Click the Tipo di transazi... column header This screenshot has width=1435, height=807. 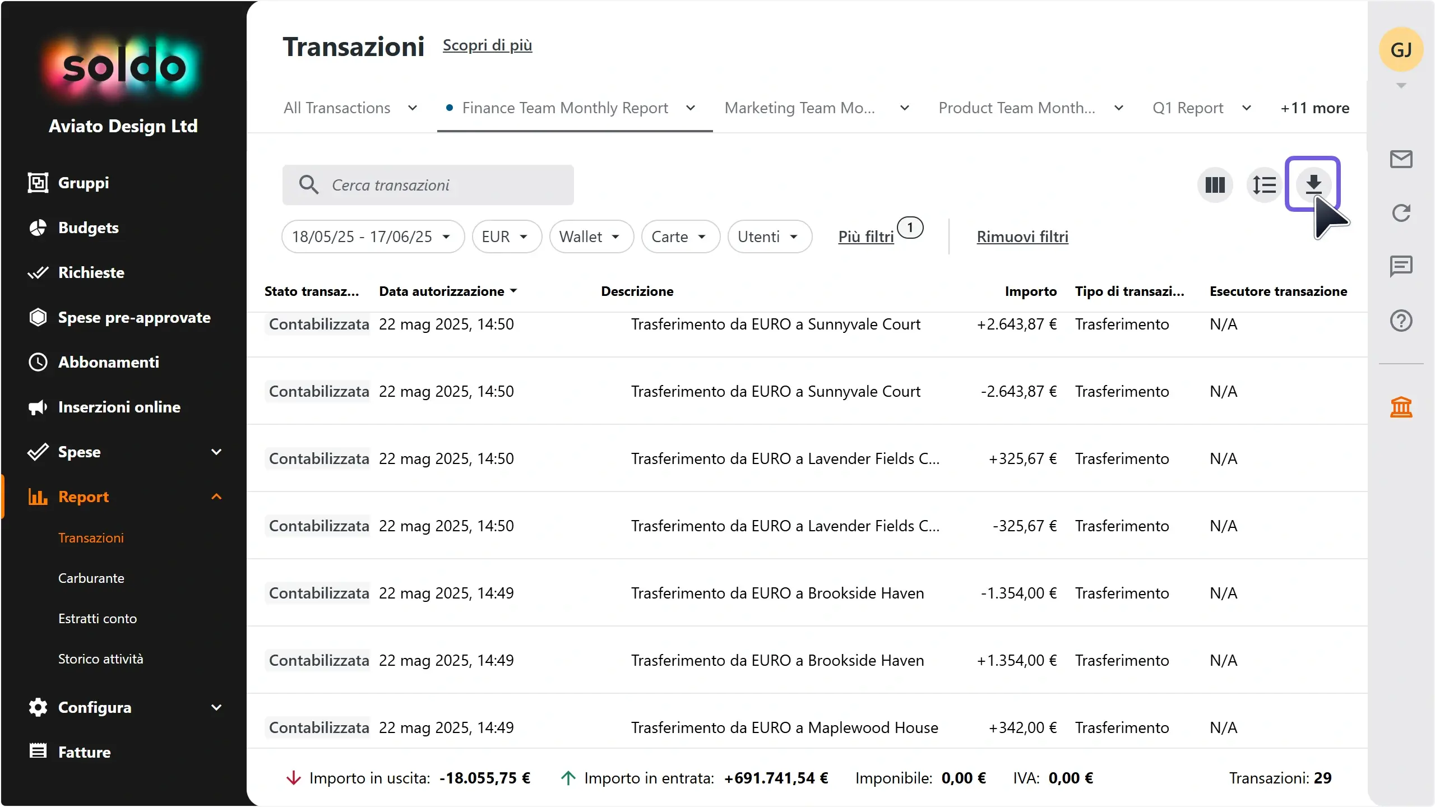[1130, 291]
